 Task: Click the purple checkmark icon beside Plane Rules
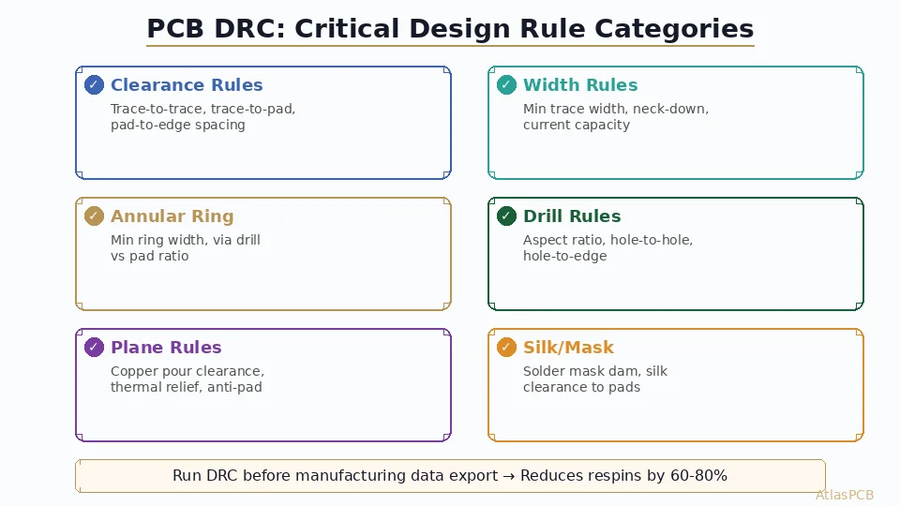coord(94,347)
